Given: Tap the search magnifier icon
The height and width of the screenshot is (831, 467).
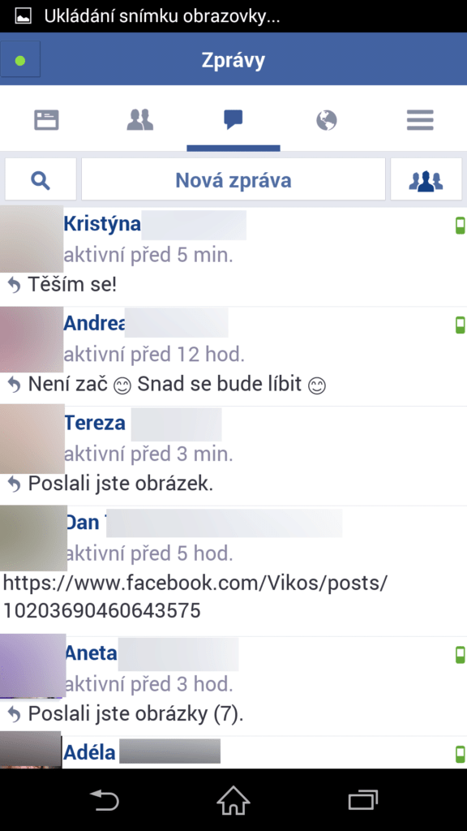Looking at the screenshot, I should coord(41,180).
